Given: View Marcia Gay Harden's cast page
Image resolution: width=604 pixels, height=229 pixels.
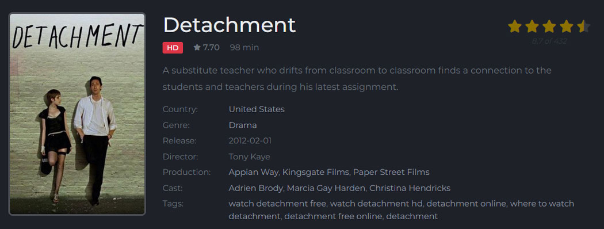Looking at the screenshot, I should [326, 188].
